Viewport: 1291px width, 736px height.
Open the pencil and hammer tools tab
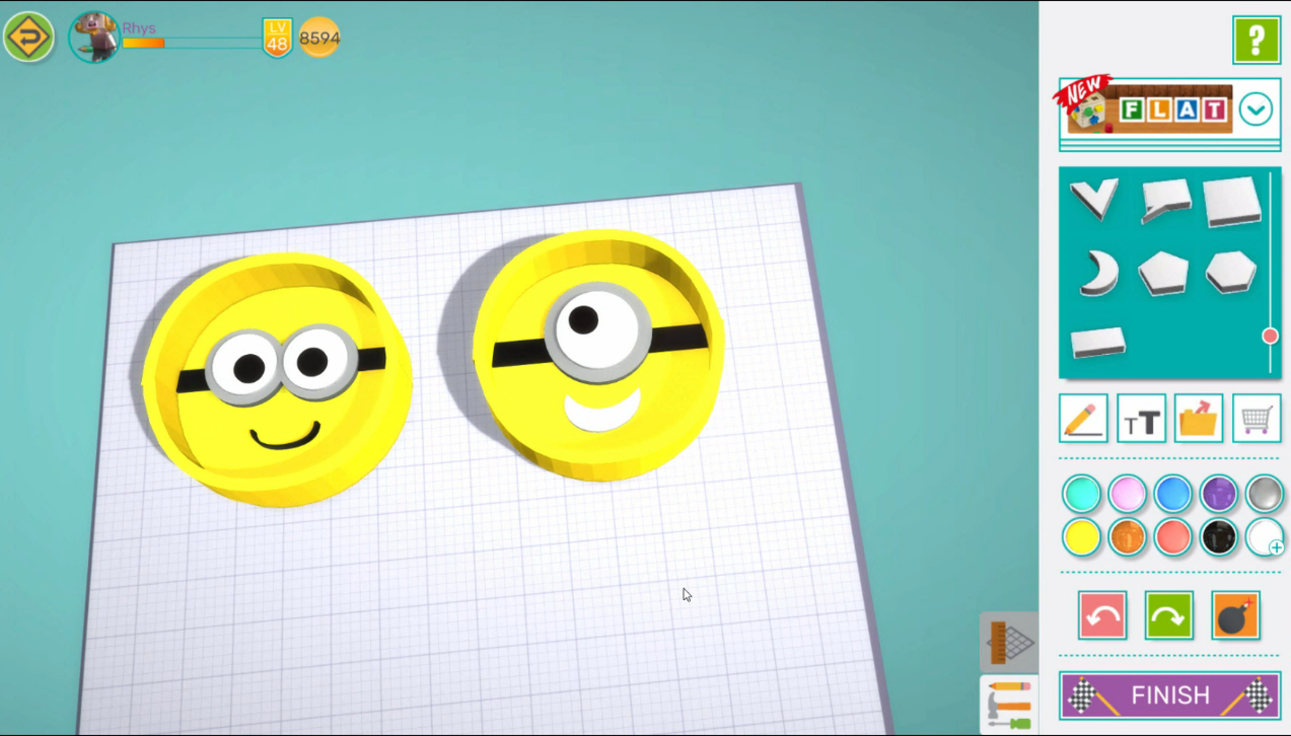1009,705
